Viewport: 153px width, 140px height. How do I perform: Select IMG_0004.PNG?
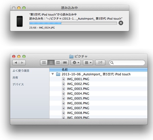point(98,93)
